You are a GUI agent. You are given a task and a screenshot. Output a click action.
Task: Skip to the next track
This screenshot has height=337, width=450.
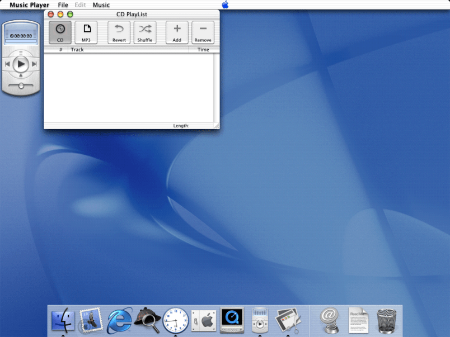click(35, 64)
